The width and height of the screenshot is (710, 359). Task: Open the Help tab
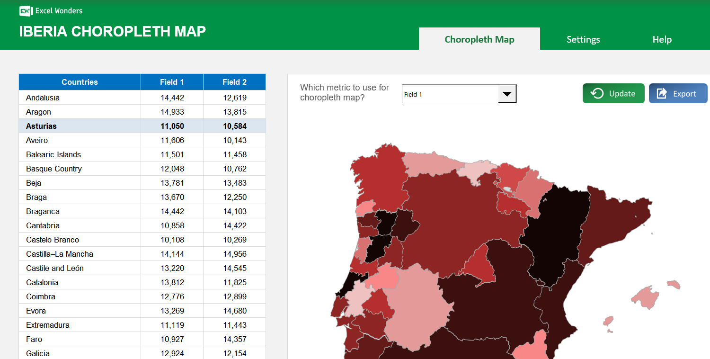click(662, 39)
